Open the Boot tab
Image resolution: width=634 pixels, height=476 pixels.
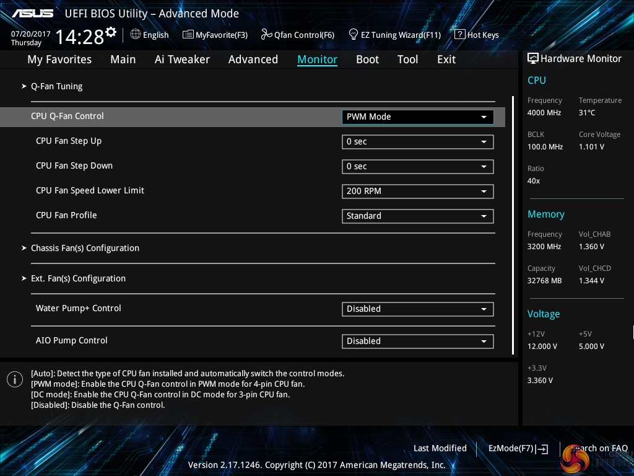(368, 59)
